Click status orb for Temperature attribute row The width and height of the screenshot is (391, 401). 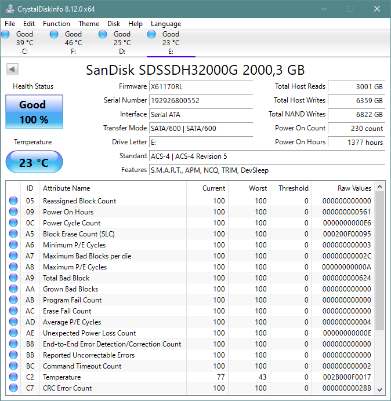(x=13, y=377)
